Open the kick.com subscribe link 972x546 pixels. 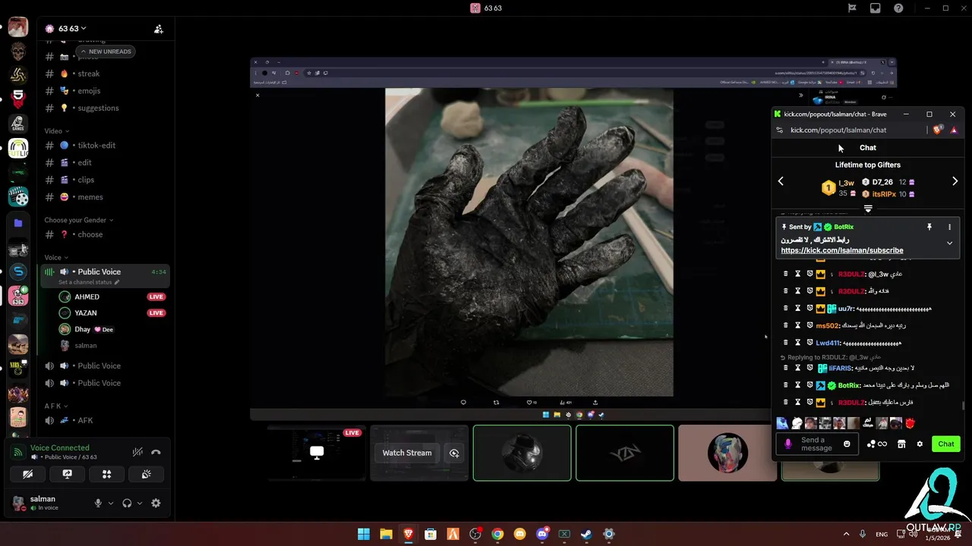[841, 250]
